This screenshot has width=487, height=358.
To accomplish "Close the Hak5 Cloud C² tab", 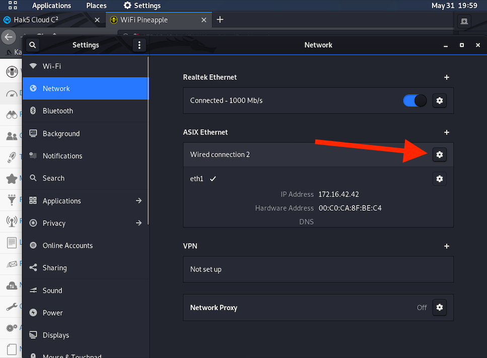I will click(x=97, y=20).
